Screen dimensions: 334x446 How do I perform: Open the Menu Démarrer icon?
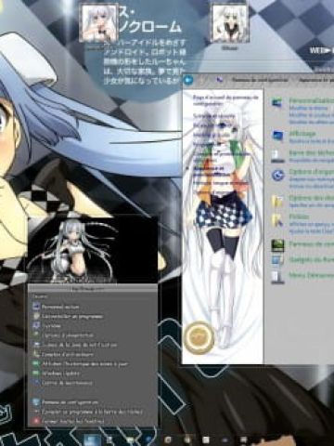coord(277,277)
